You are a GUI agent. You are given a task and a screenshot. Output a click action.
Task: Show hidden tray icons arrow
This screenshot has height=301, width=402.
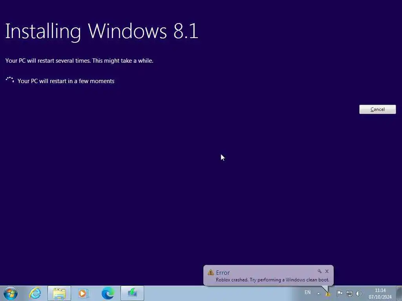[x=318, y=294]
